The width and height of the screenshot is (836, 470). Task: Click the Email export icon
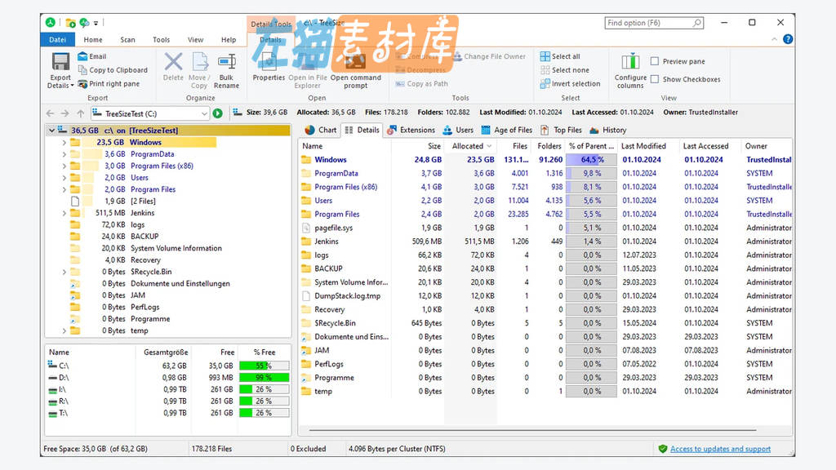pos(82,56)
